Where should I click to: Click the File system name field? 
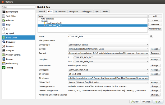(x=108, y=41)
